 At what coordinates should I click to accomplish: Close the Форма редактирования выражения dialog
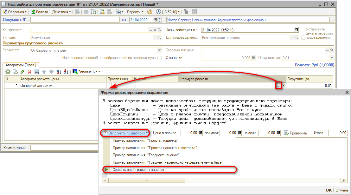point(347,92)
